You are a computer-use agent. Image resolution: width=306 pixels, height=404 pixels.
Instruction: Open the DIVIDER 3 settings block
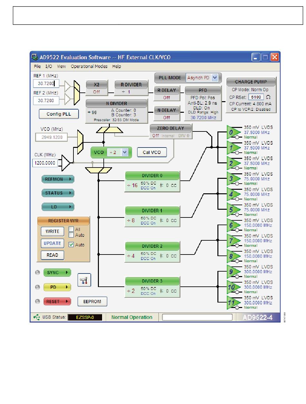pos(152,287)
